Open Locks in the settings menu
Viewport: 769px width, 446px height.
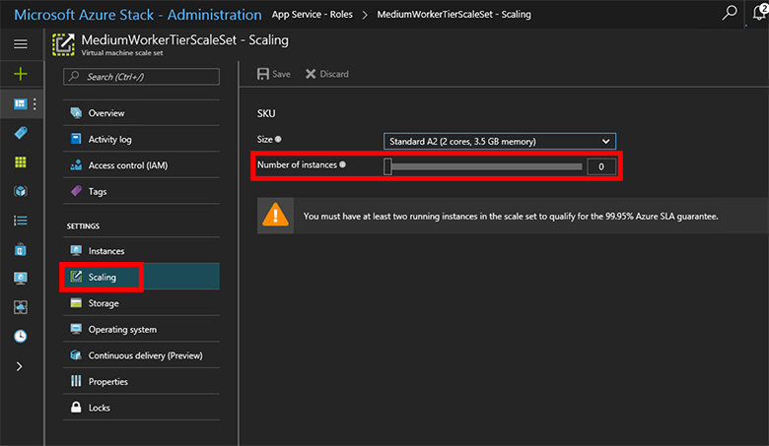point(100,408)
